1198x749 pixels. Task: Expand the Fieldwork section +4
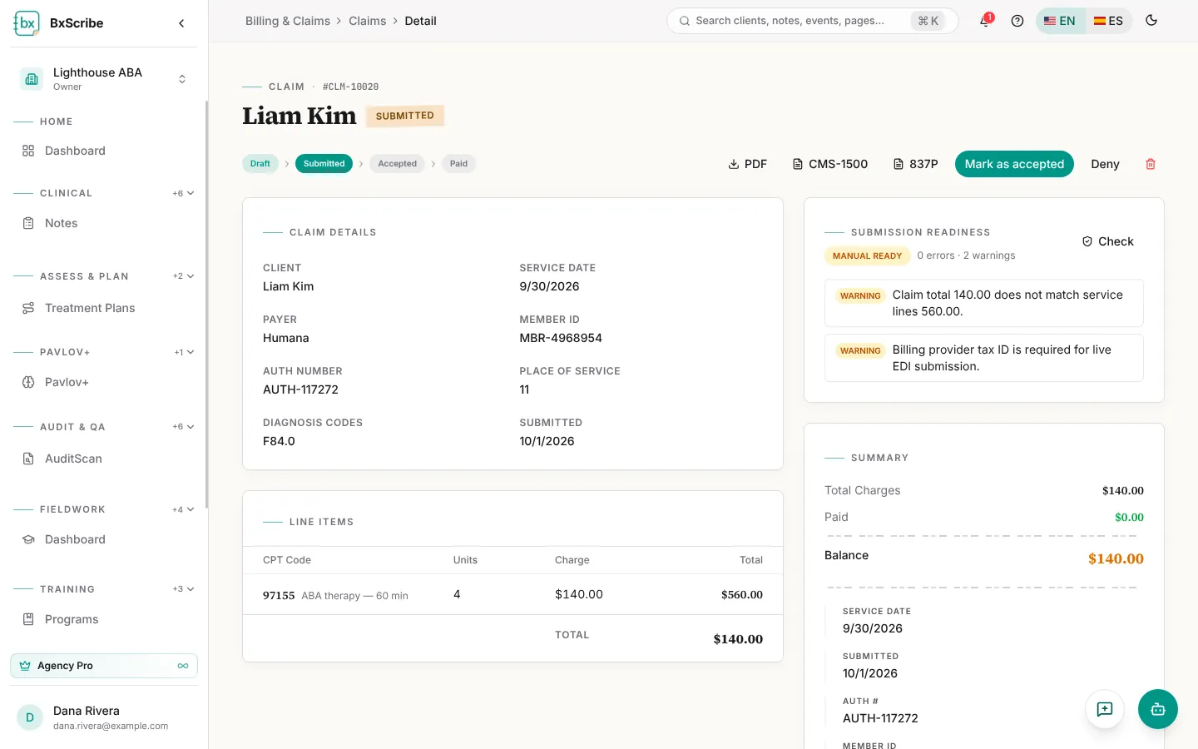click(x=183, y=509)
